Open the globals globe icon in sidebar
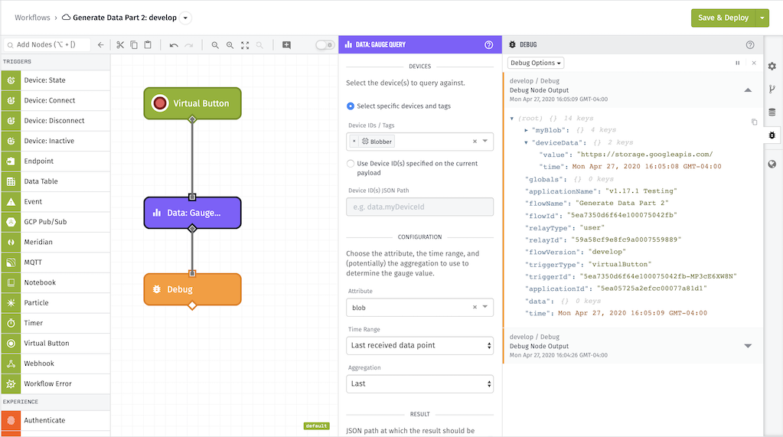This screenshot has height=437, width=783. [772, 165]
